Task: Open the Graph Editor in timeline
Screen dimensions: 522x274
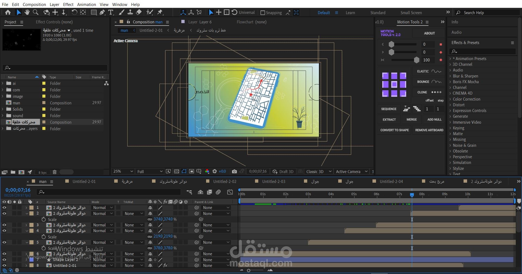Action: pyautogui.click(x=230, y=192)
